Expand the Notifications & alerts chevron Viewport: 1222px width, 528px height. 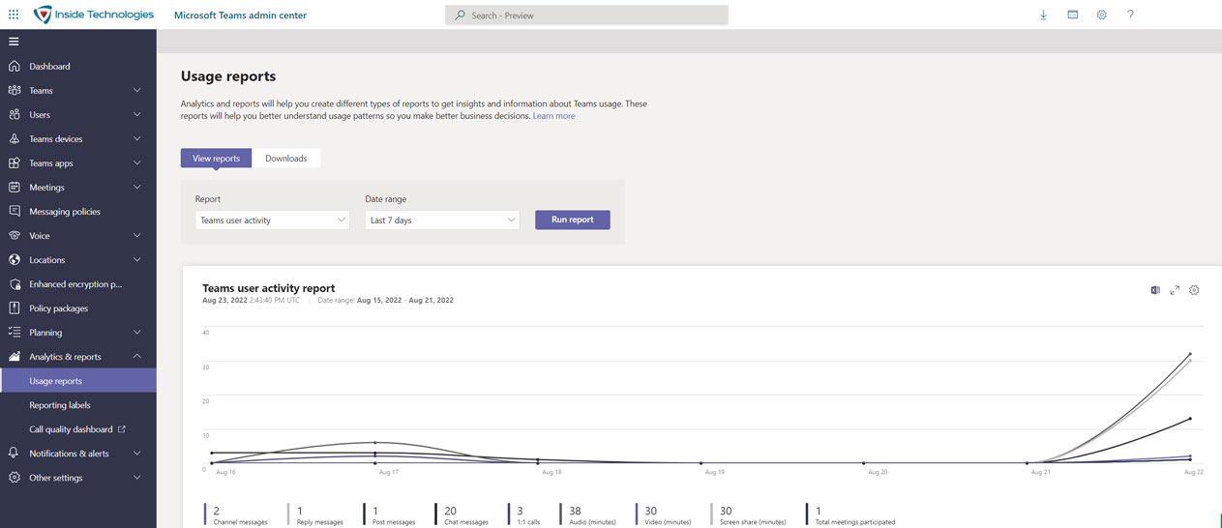click(x=136, y=453)
